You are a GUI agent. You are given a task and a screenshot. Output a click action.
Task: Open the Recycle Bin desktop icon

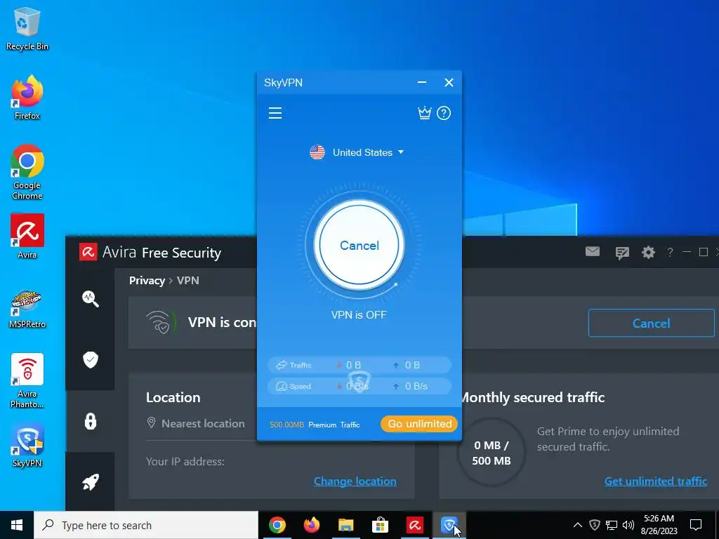pyautogui.click(x=27, y=29)
